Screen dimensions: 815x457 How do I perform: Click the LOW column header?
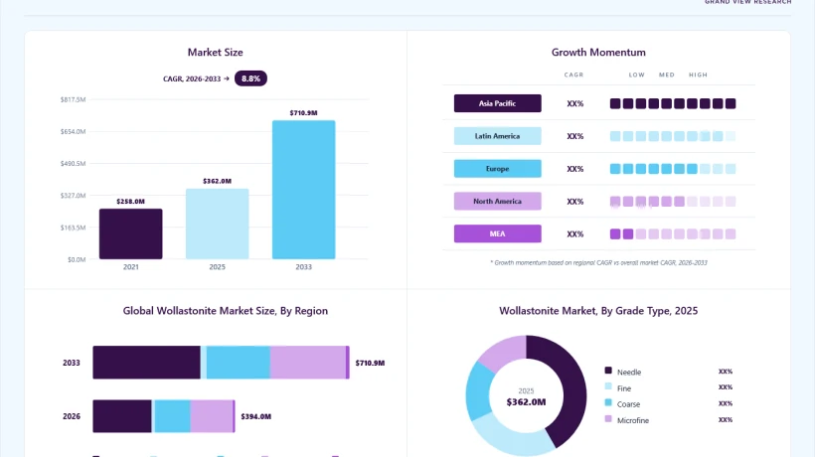click(x=637, y=75)
